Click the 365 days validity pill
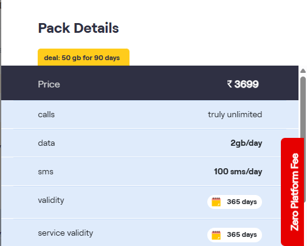Screen dimensions: 307x246 tap(235, 202)
